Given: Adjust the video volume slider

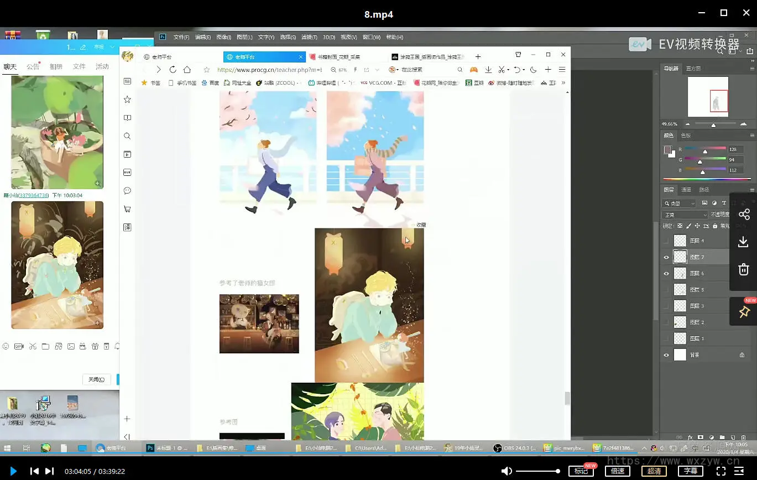Looking at the screenshot, I should (537, 471).
